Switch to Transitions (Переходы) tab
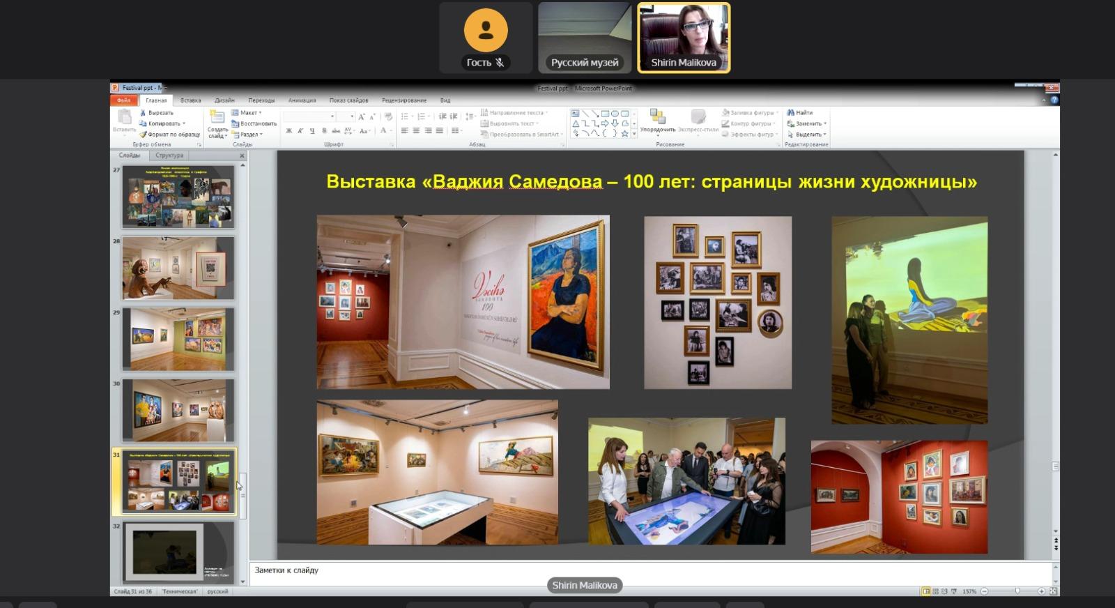The height and width of the screenshot is (608, 1115). click(261, 100)
